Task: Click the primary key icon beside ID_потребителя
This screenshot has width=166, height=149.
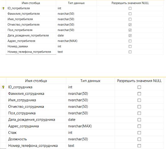Action: [3, 8]
